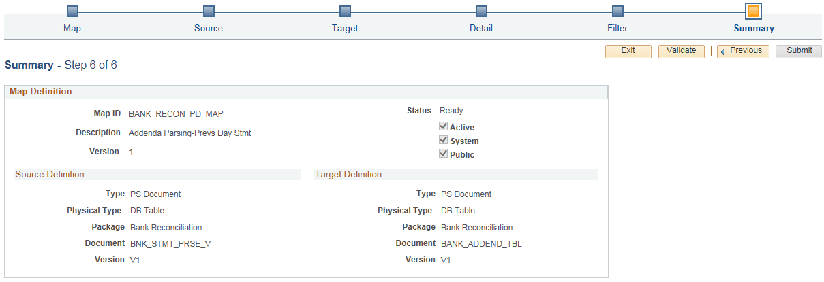Image resolution: width=824 pixels, height=282 pixels.
Task: Open the Map step label
Action: pyautogui.click(x=72, y=29)
